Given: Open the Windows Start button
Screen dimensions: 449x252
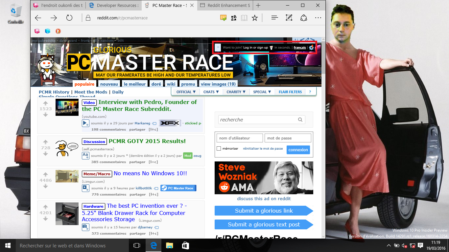Looking at the screenshot, I should click(8, 245).
